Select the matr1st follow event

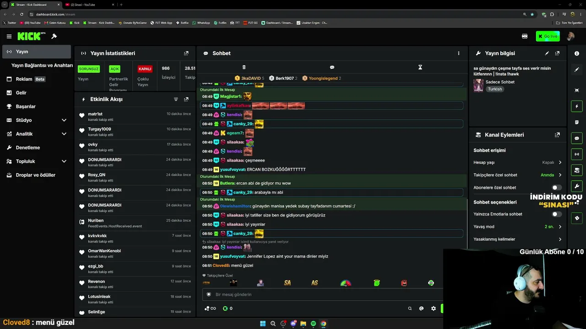point(135,117)
